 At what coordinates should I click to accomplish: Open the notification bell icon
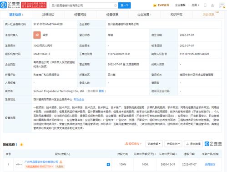(212, 5)
